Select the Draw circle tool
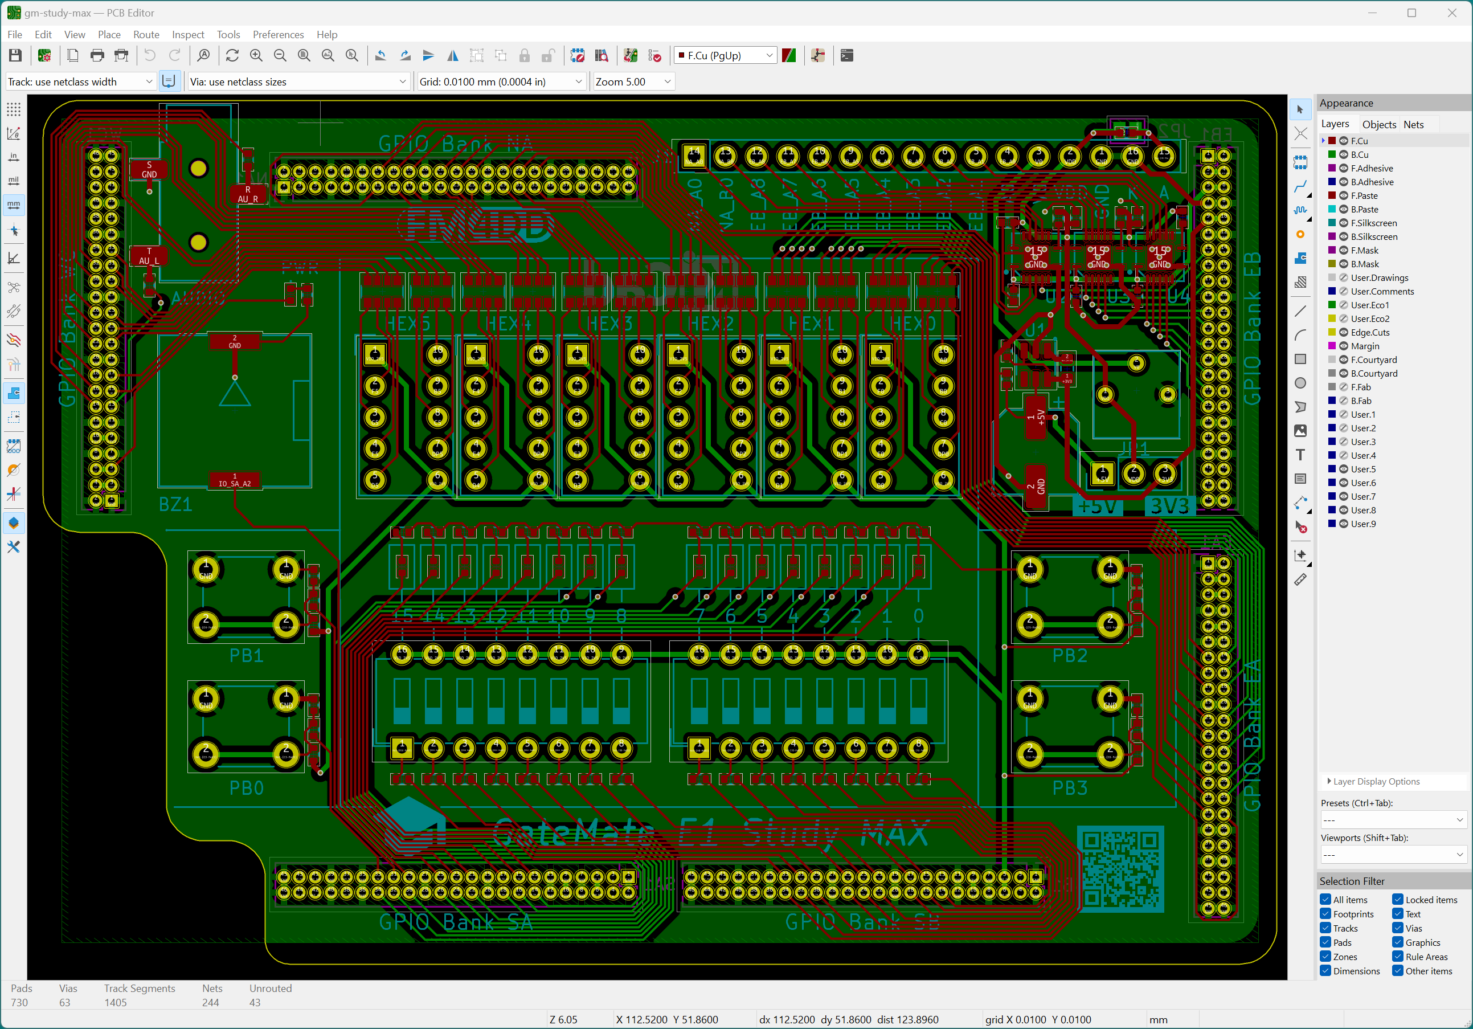Image resolution: width=1473 pixels, height=1029 pixels. pyautogui.click(x=1300, y=383)
